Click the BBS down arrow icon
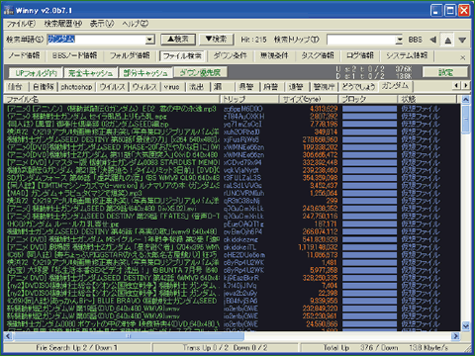475x356 pixels. pos(462,40)
